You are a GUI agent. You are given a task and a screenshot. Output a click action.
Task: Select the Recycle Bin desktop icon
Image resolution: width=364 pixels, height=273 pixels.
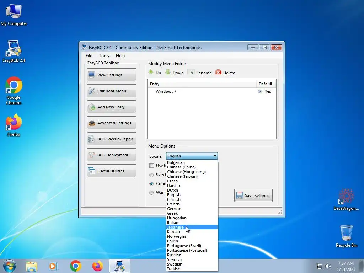[x=346, y=236]
